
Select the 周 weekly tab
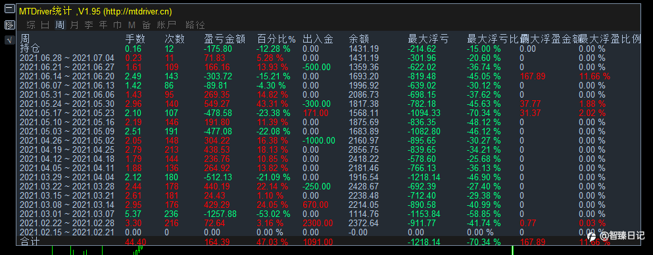pos(60,25)
